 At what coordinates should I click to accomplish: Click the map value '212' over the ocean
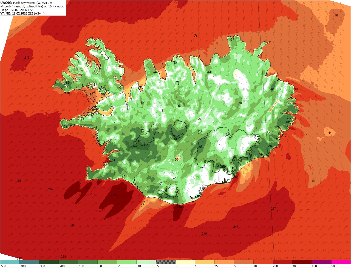[27, 58]
